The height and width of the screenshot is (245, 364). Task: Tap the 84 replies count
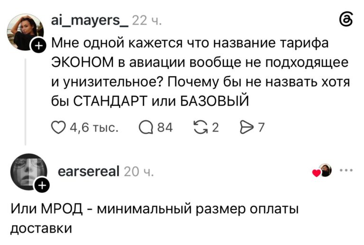[165, 127]
